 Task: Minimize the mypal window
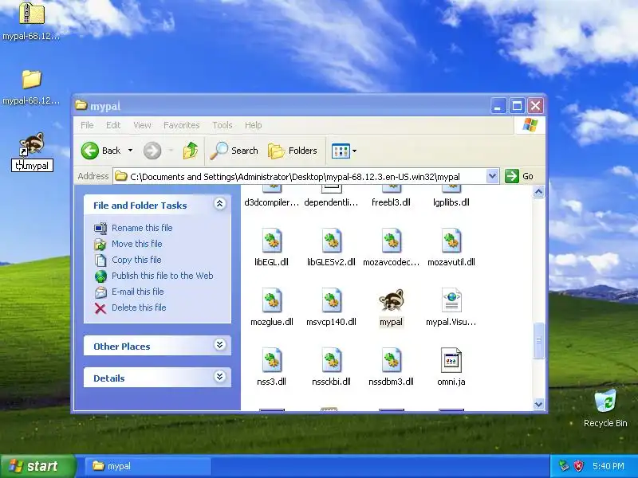click(x=498, y=106)
